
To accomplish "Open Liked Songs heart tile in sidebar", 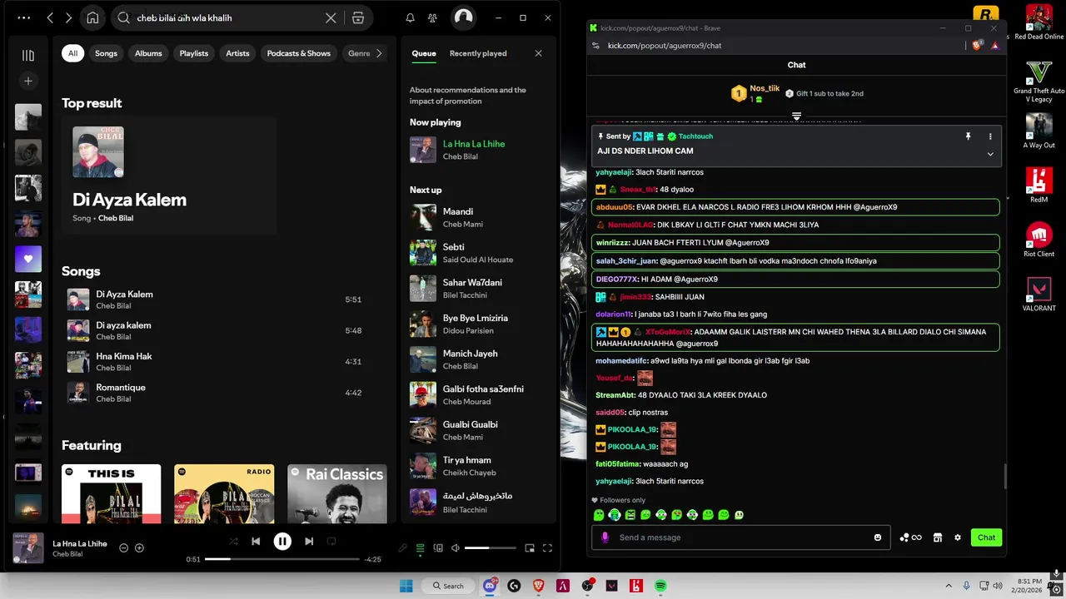I will [x=28, y=259].
